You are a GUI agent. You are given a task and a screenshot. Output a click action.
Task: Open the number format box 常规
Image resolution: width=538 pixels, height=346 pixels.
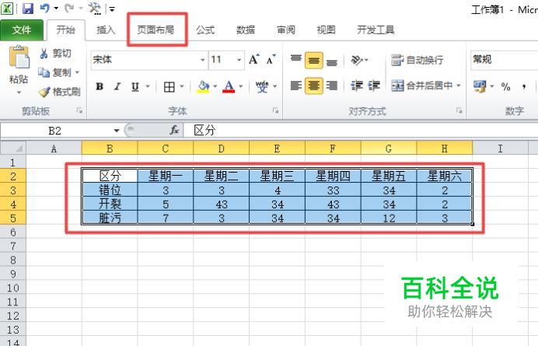505,60
